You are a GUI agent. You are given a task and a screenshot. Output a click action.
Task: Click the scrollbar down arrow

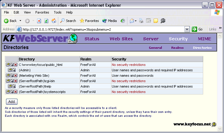pyautogui.click(x=219, y=129)
